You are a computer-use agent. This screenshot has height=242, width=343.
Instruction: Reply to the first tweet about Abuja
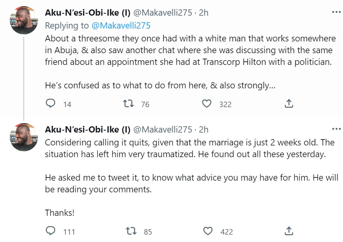51,104
